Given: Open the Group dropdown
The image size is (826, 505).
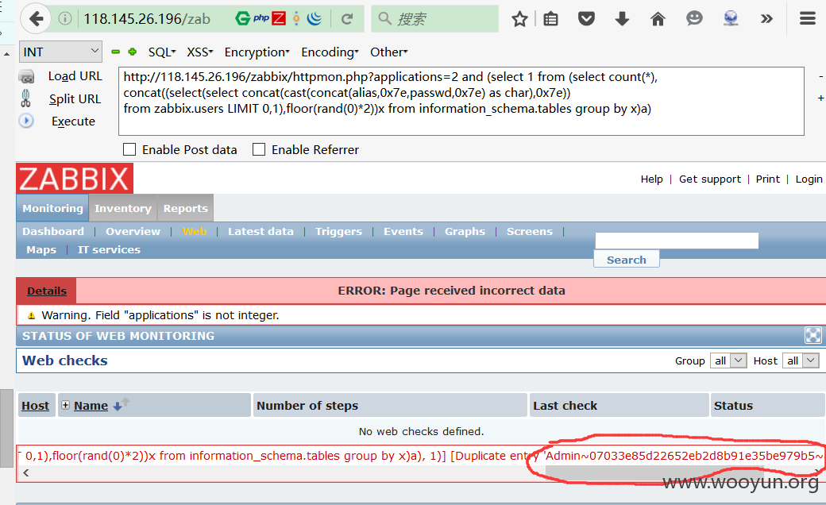Looking at the screenshot, I should [728, 360].
